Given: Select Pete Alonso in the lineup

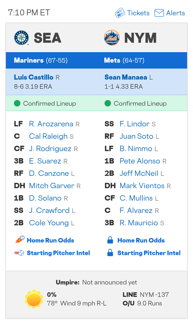Looking at the screenshot, I should [x=140, y=161].
